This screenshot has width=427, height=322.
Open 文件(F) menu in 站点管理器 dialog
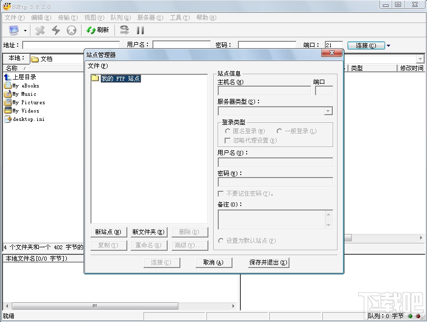coord(98,66)
